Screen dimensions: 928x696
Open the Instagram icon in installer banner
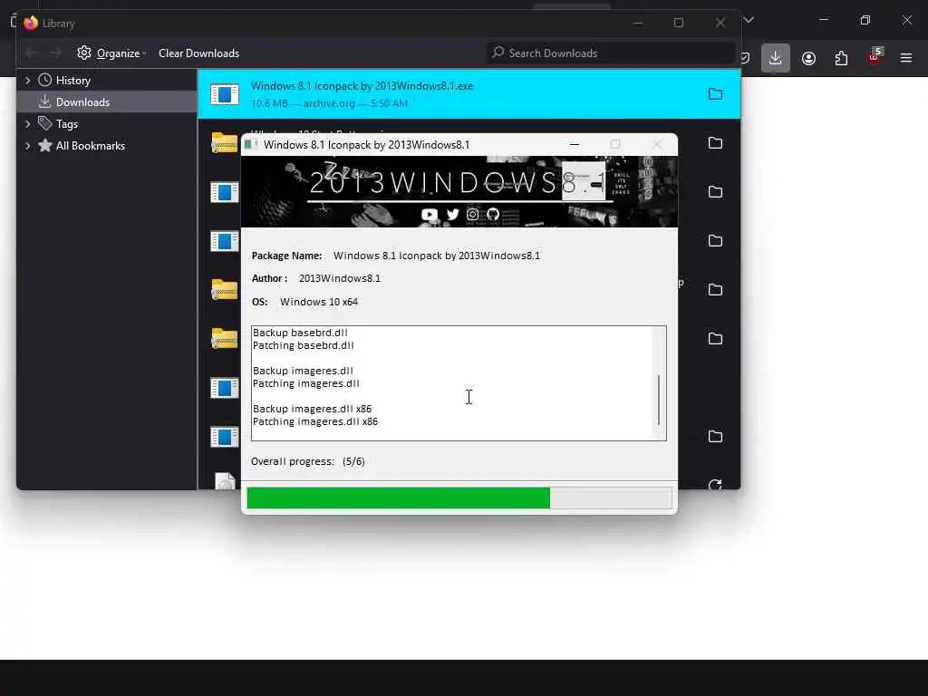tap(472, 214)
